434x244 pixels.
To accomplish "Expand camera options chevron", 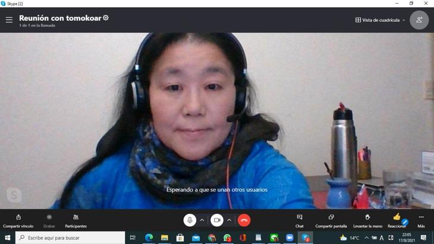I will click(x=229, y=220).
